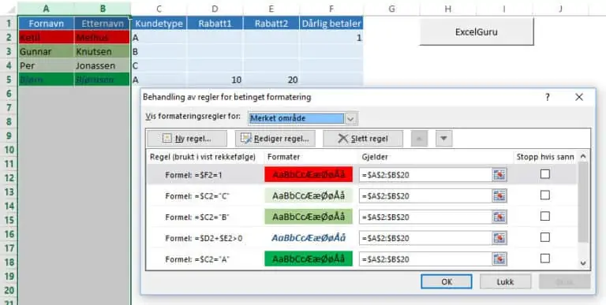The image size is (606, 305).
Task: Edit range field of =$C2="B" rule
Action: coord(425,217)
